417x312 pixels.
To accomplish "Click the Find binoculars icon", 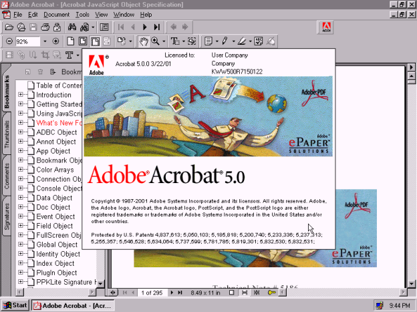I will (x=74, y=27).
